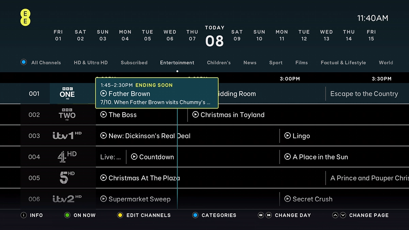Open EDIT CHANNELS
The width and height of the screenshot is (409, 230).
point(145,215)
